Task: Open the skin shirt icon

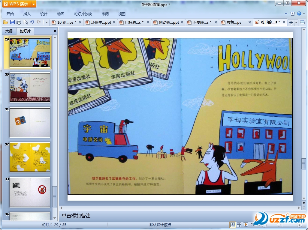Action: tap(292, 13)
